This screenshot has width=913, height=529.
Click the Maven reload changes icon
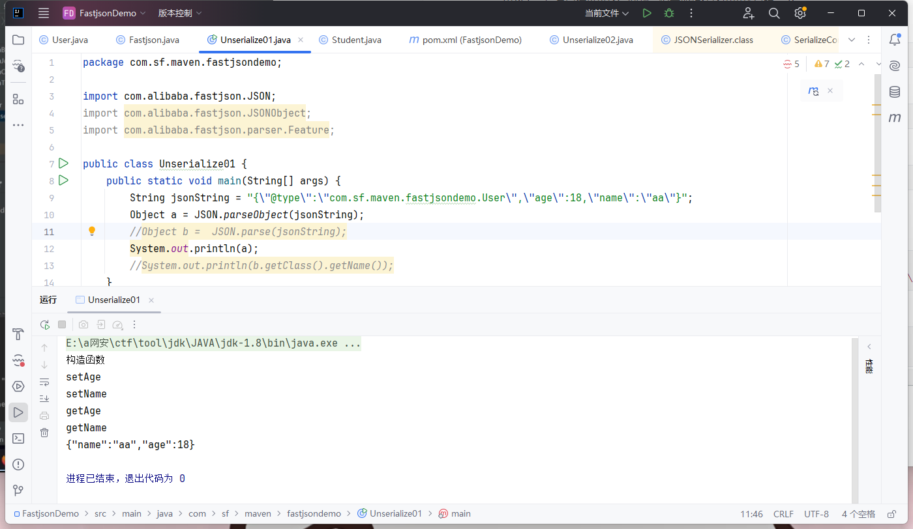[x=813, y=91]
